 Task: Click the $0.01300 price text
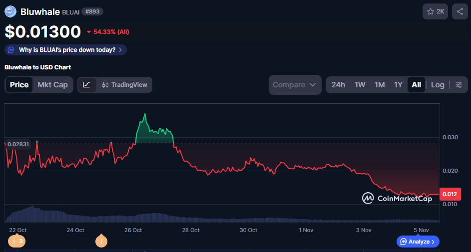[42, 32]
